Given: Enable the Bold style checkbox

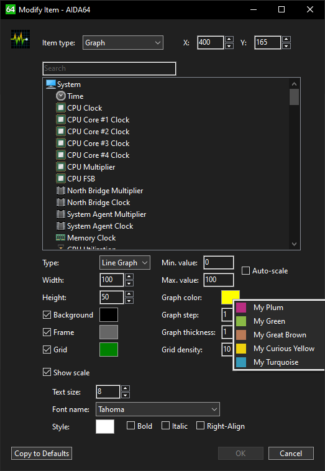Looking at the screenshot, I should click(130, 426).
